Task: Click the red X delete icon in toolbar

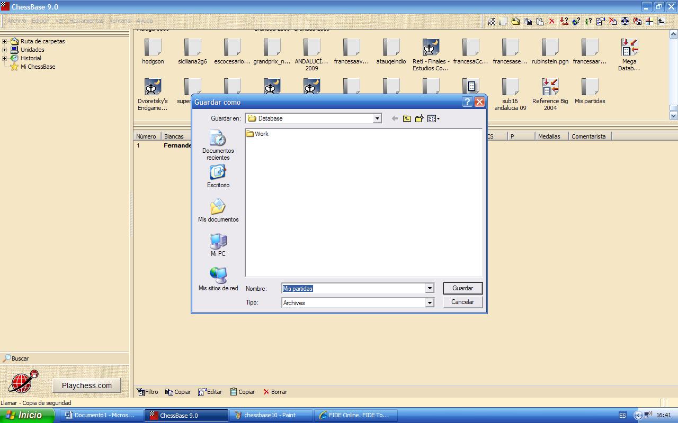Action: click(x=551, y=21)
